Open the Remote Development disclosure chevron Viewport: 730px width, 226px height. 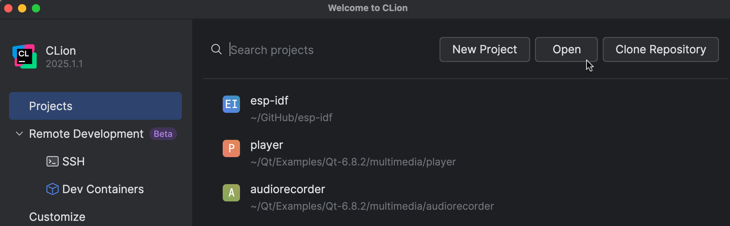click(x=19, y=134)
